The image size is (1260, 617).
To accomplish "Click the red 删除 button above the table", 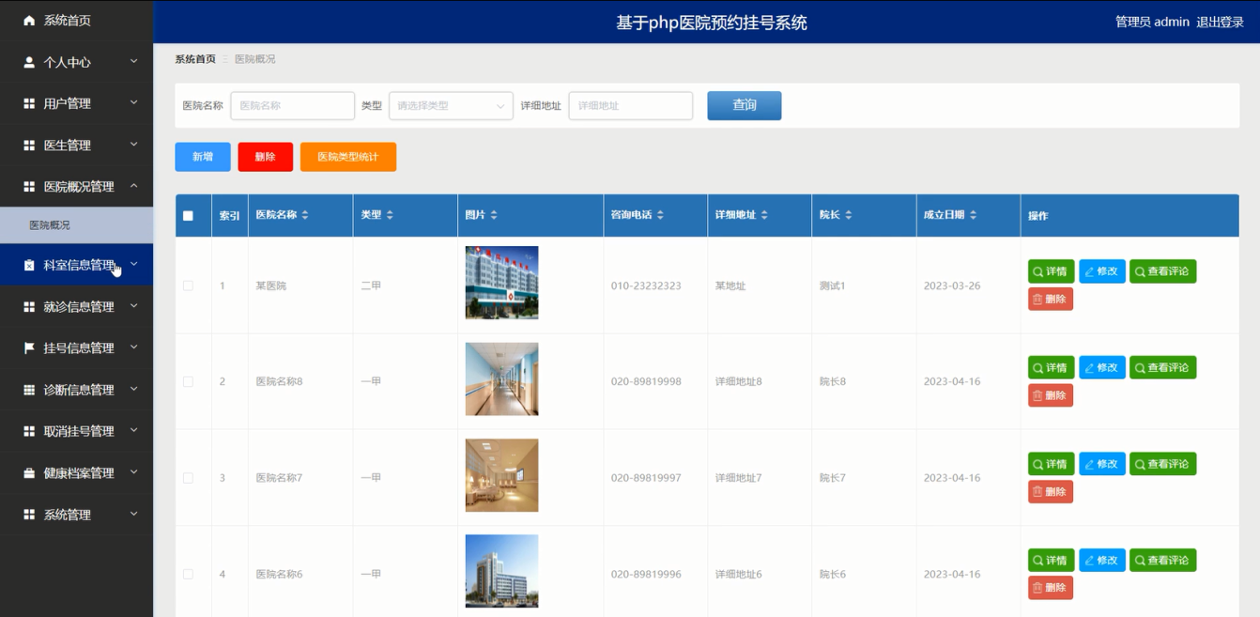I will coord(266,157).
